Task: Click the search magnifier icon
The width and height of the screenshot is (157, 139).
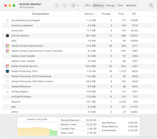Action: point(151,6)
